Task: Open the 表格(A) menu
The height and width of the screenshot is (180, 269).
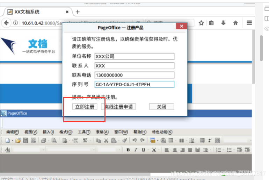Action: tap(102, 132)
